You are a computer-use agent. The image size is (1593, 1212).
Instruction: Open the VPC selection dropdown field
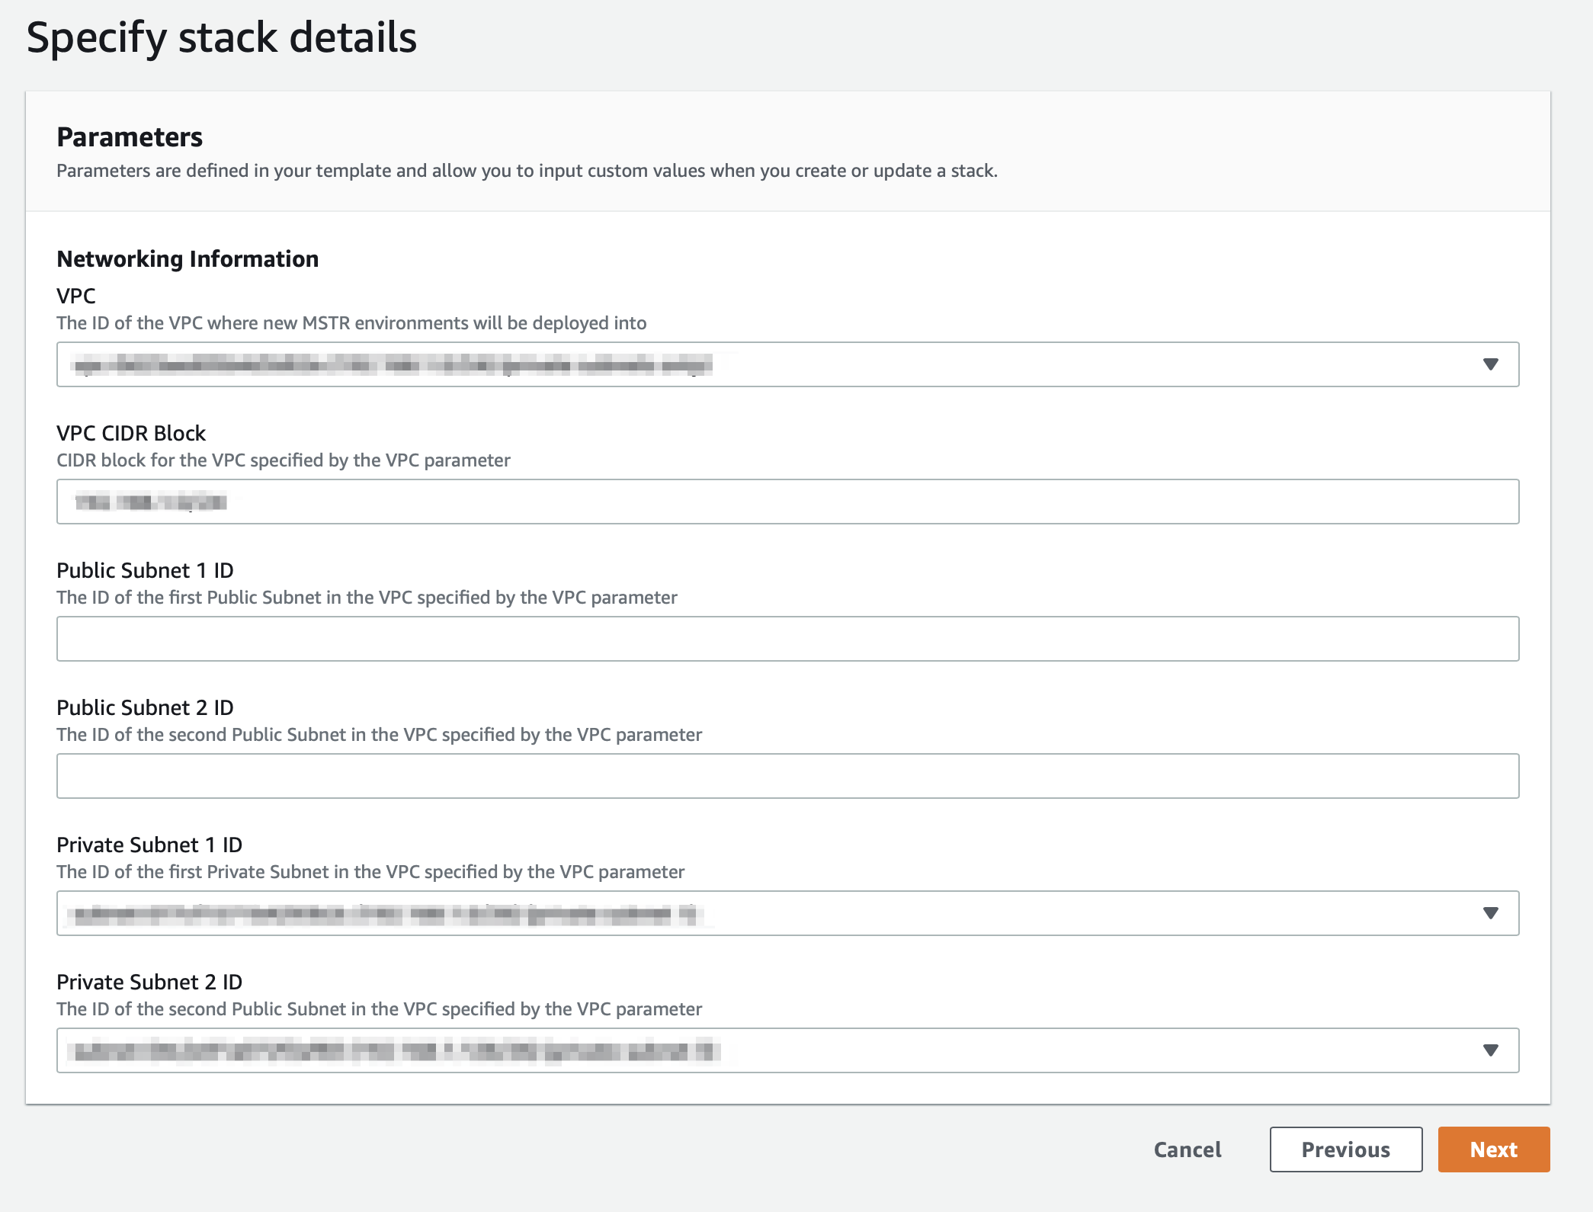point(787,364)
